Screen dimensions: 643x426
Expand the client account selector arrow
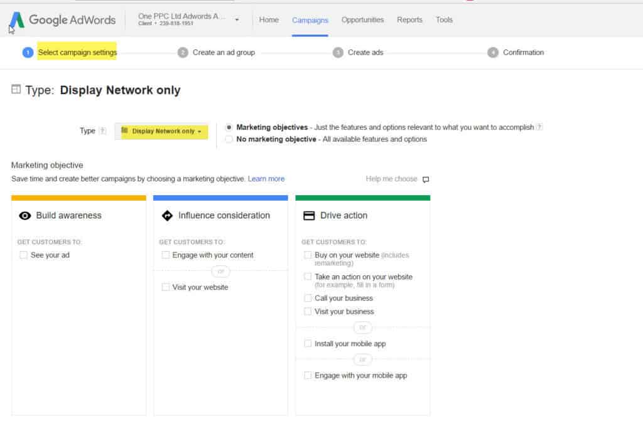[x=237, y=19]
